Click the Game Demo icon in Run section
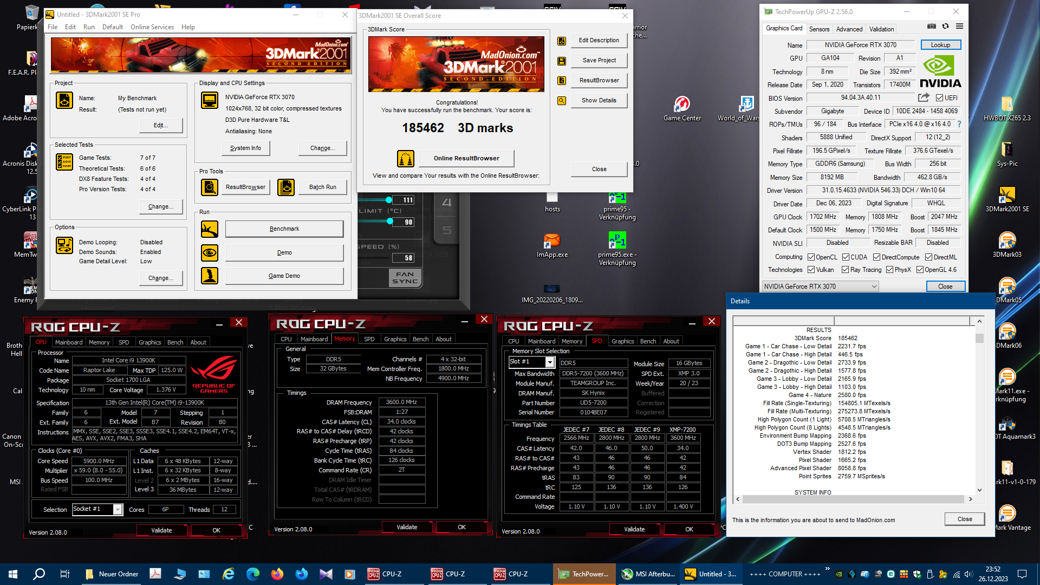The height and width of the screenshot is (585, 1040). tap(209, 276)
